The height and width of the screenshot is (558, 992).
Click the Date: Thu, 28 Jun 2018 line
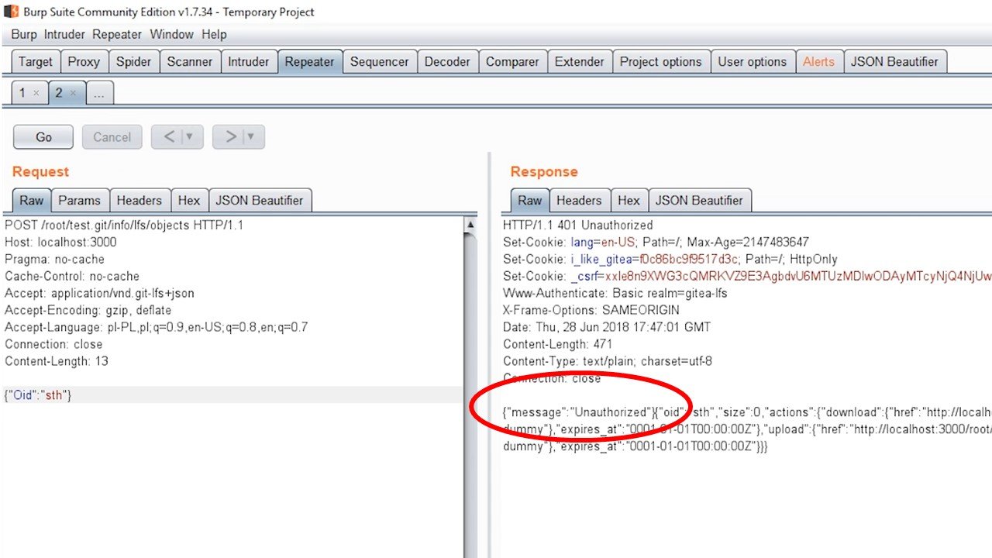tap(606, 328)
